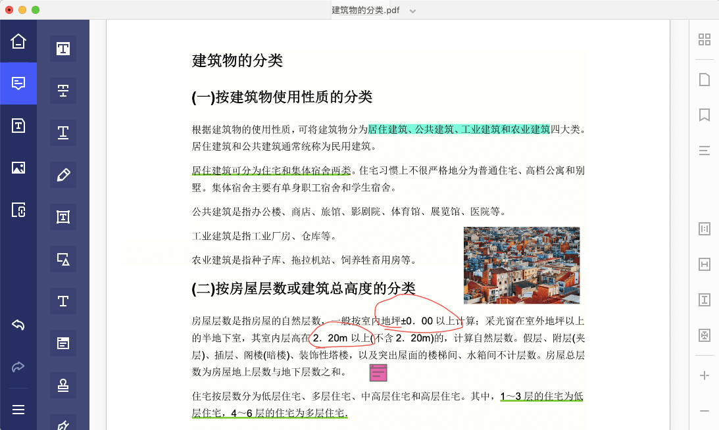The image size is (719, 430).
Task: Open the Comment annotation mode
Action: point(18,84)
